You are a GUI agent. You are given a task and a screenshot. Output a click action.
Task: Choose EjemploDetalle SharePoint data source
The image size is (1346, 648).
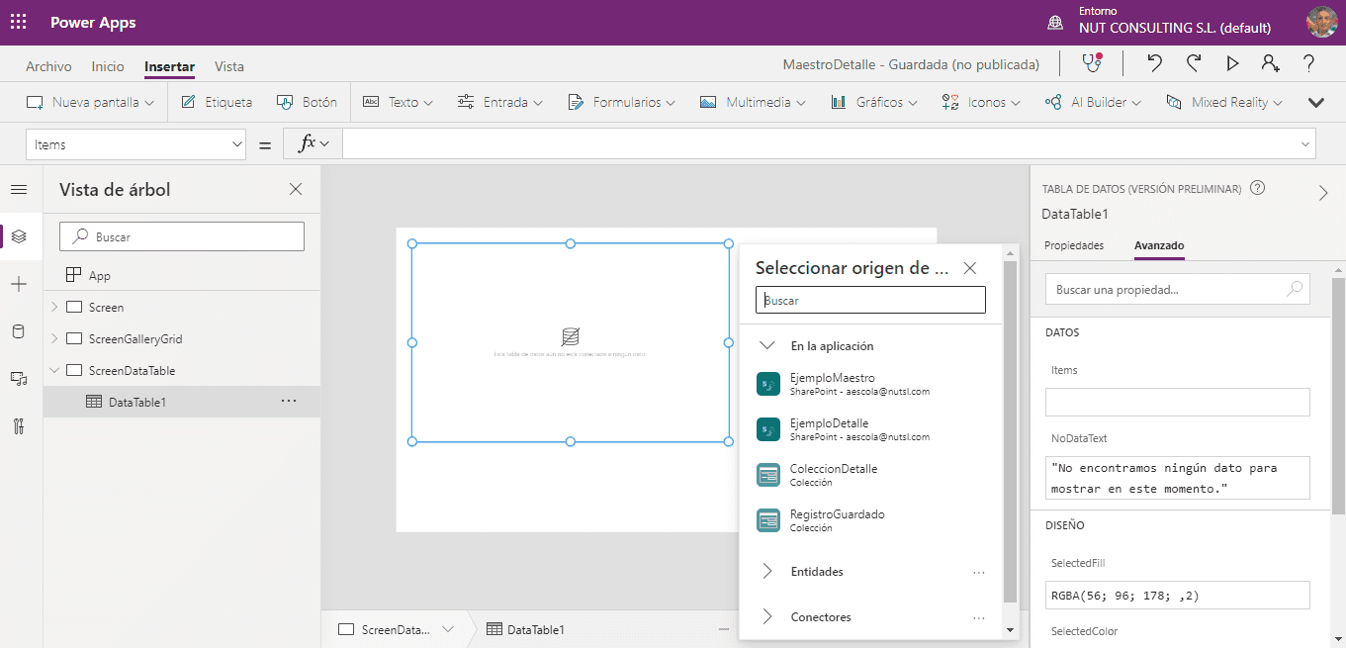[870, 429]
